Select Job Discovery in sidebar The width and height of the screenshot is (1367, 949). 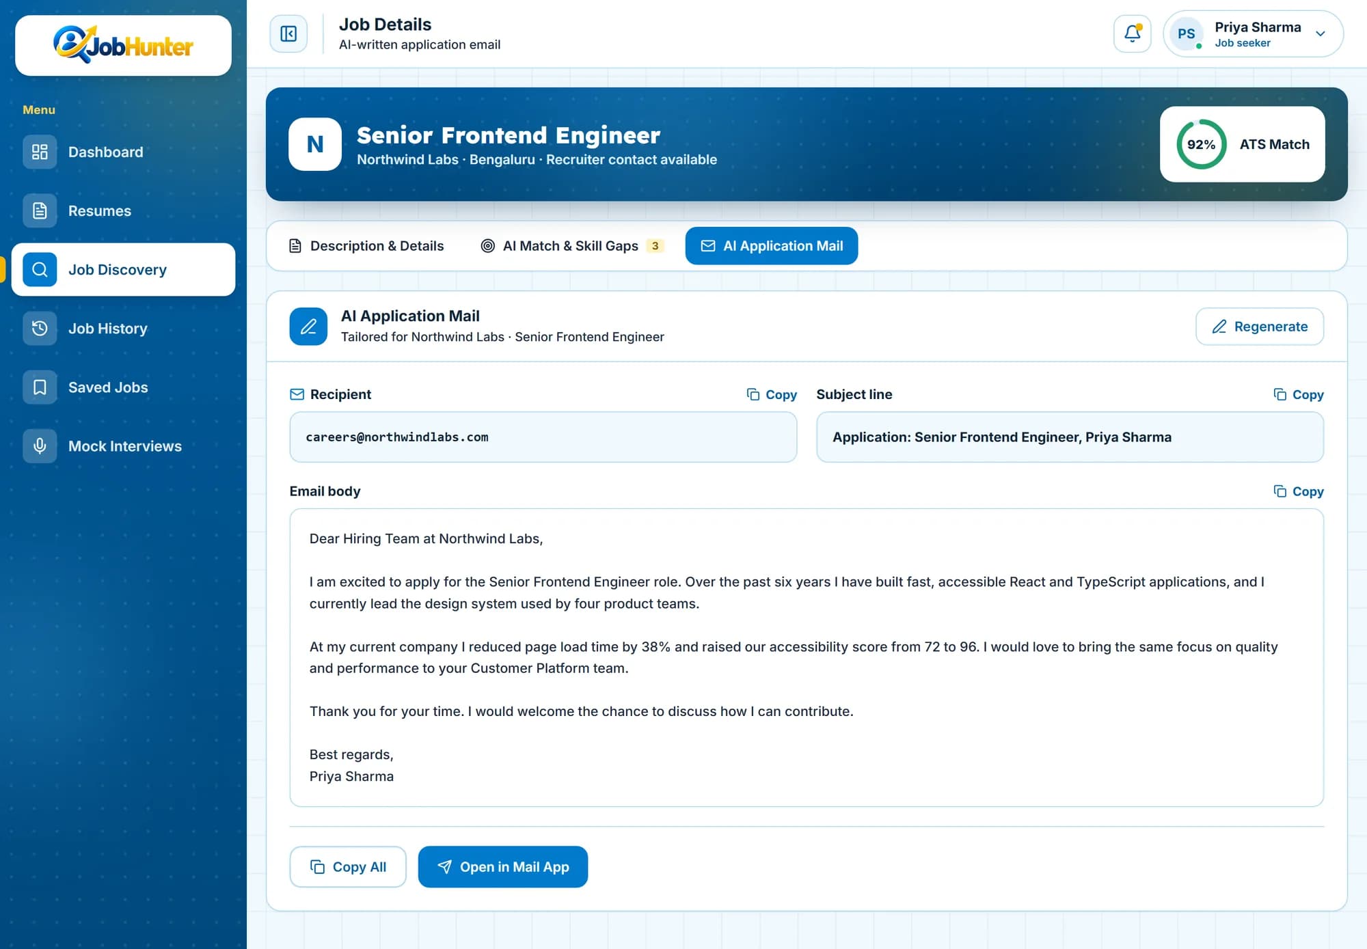pyautogui.click(x=123, y=269)
